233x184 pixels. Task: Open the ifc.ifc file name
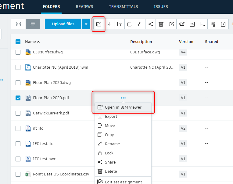coord(38,128)
